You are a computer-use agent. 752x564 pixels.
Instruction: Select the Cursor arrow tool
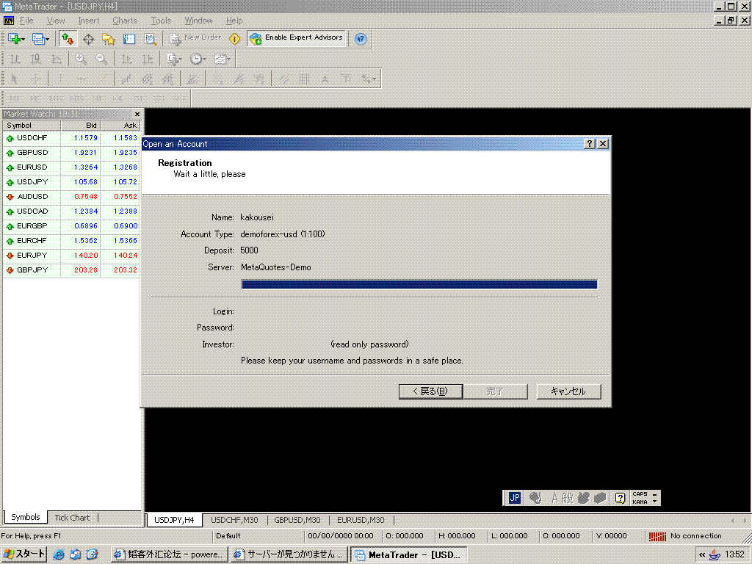tap(15, 79)
